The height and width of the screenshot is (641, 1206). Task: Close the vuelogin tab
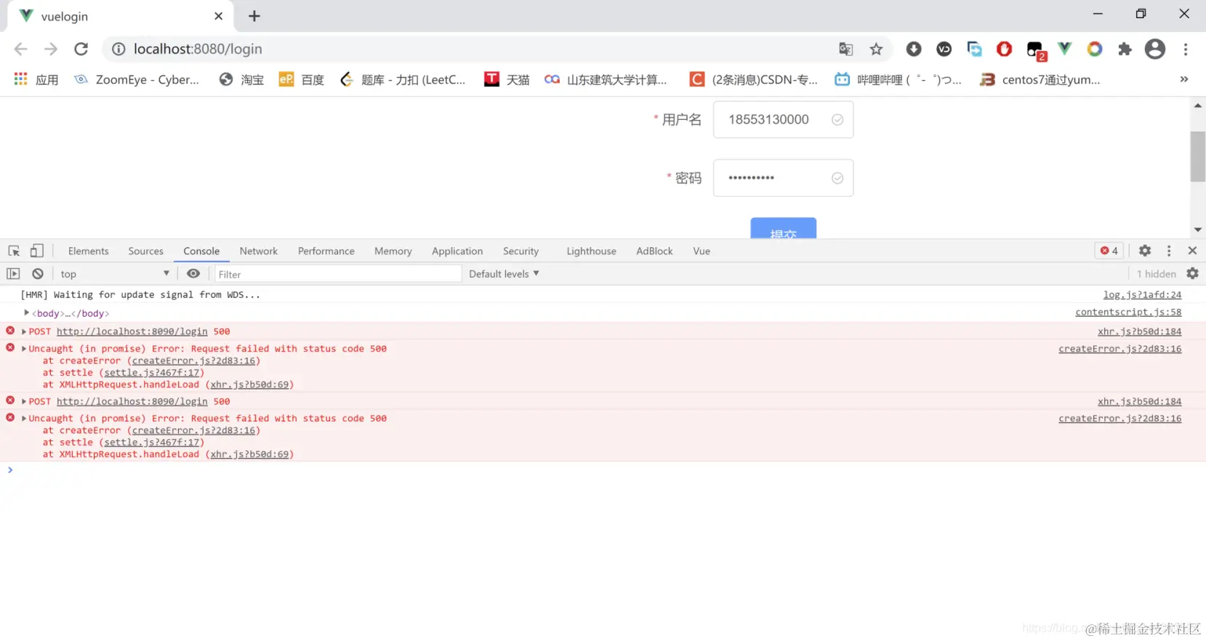point(219,16)
